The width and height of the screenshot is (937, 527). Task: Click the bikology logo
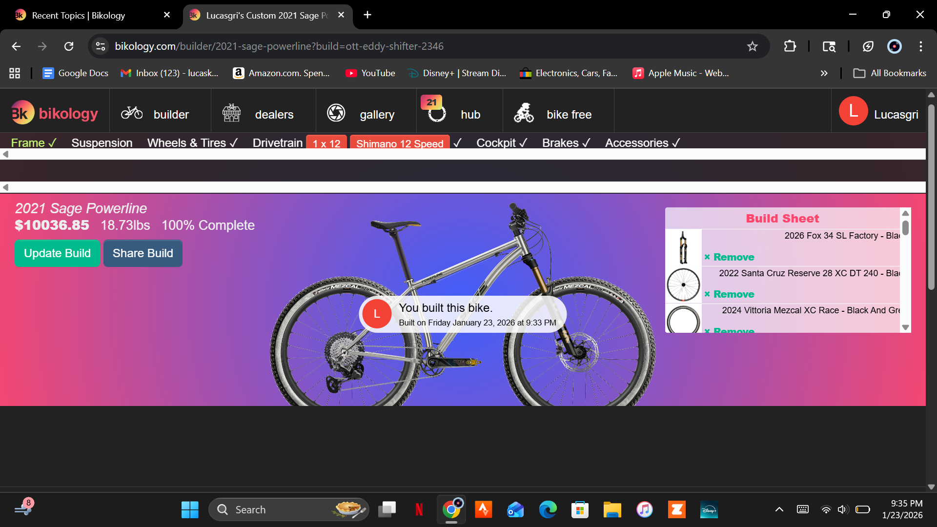click(x=54, y=112)
